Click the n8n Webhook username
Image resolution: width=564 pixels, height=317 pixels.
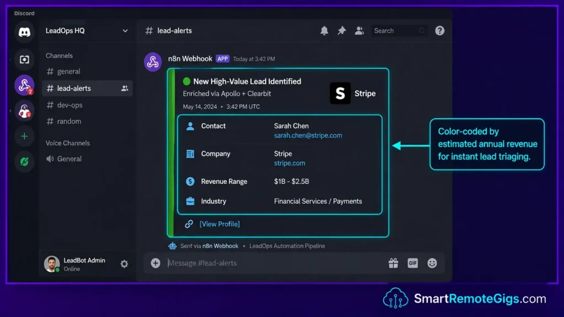[x=190, y=58]
